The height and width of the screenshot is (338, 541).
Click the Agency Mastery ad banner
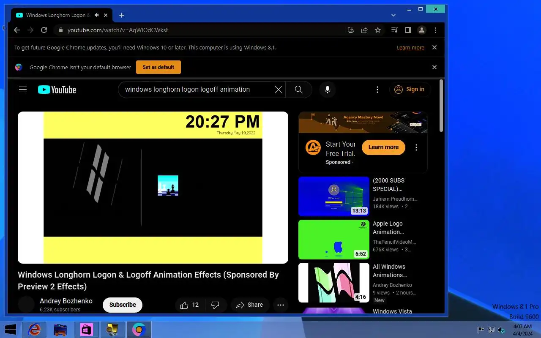point(363,122)
